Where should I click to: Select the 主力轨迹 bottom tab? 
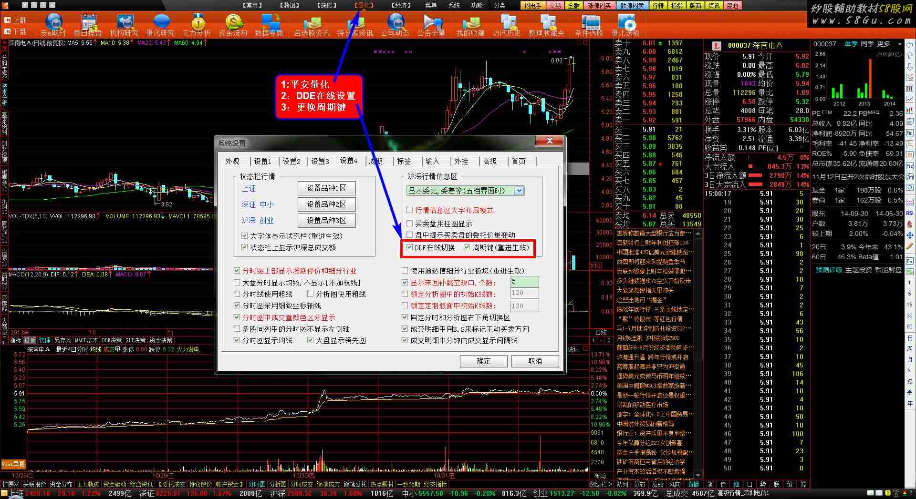coord(88,484)
